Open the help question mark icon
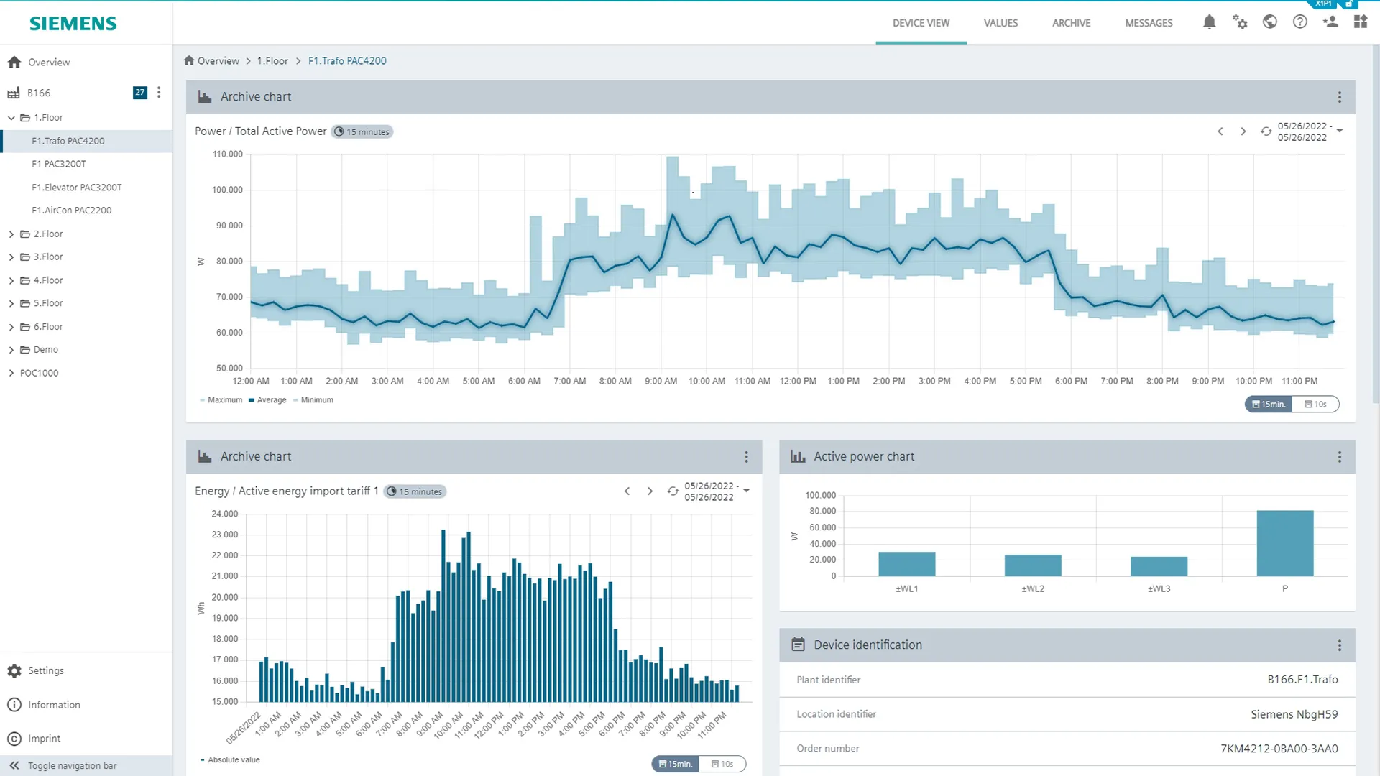1380x776 pixels. pyautogui.click(x=1299, y=22)
